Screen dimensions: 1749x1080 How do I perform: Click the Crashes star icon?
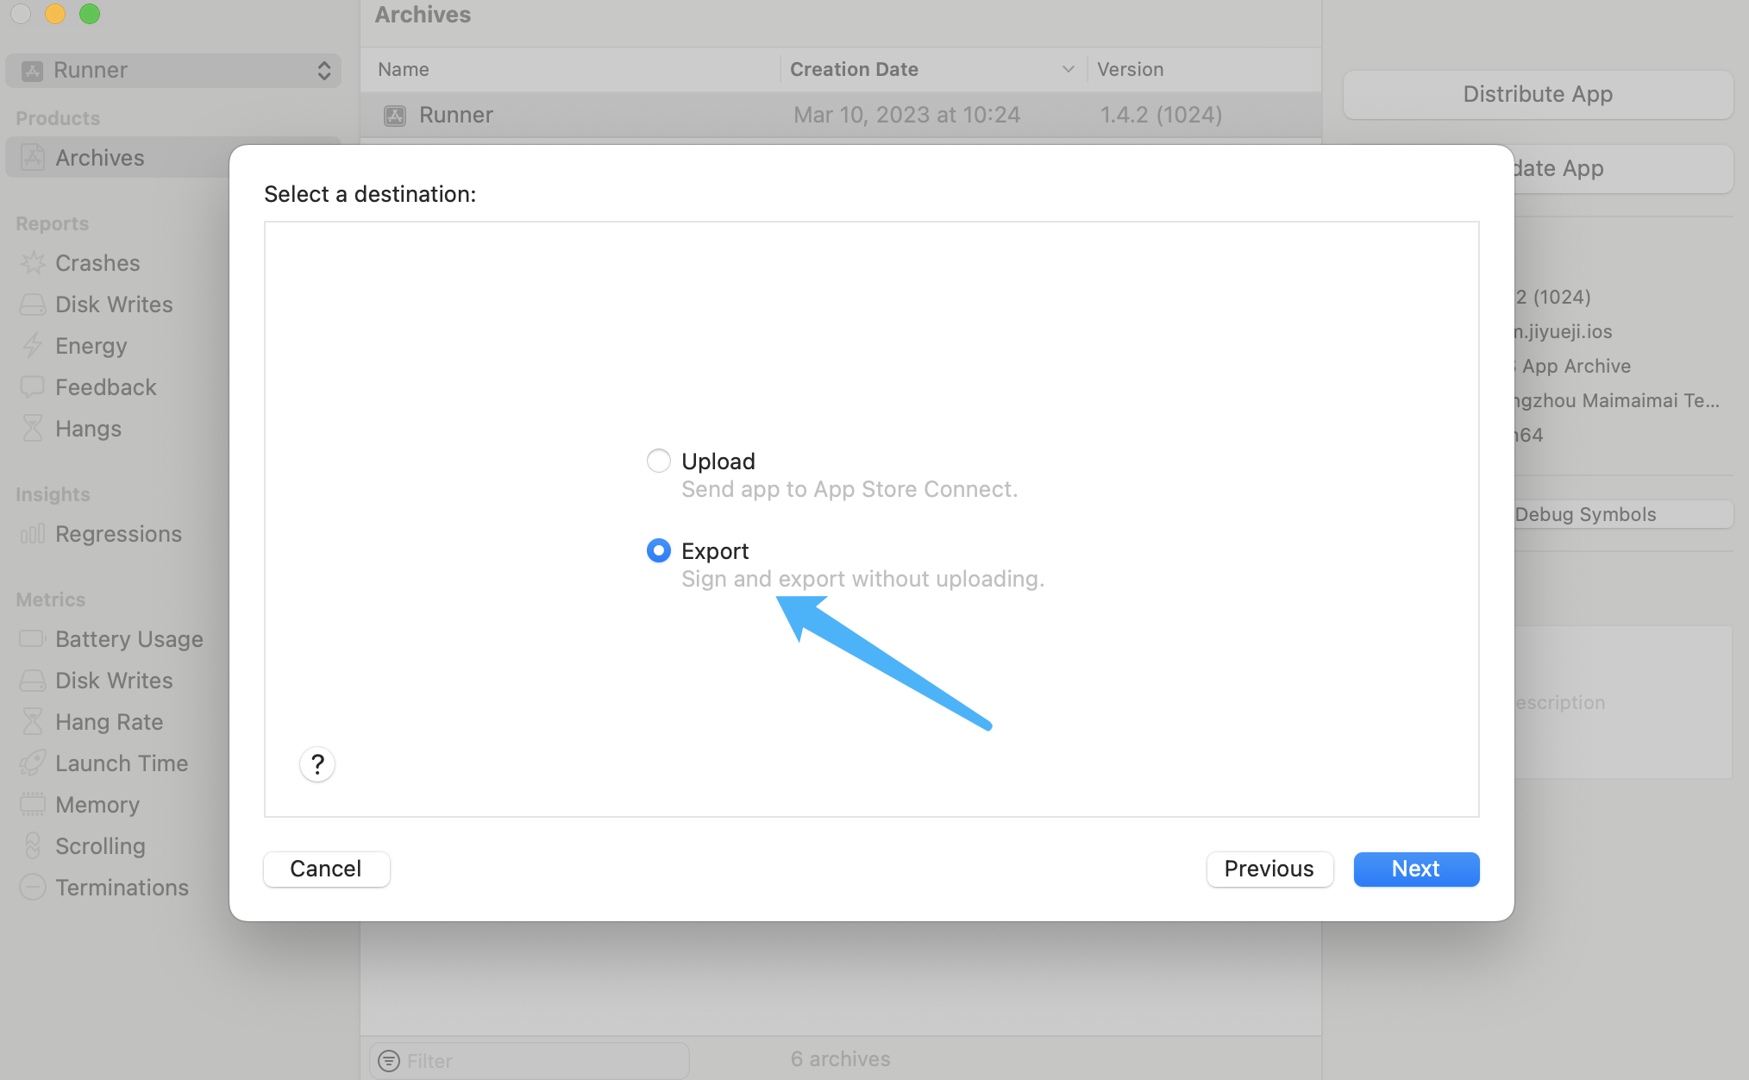pos(33,263)
